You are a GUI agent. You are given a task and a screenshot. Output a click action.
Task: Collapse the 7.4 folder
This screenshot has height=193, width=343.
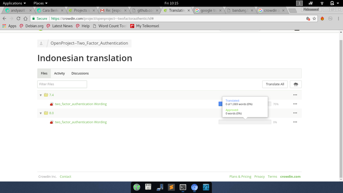coord(41,95)
